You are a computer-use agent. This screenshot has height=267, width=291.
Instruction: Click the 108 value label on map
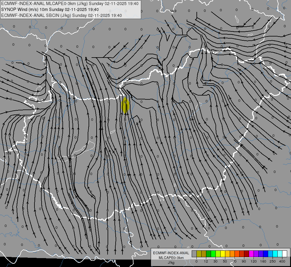[9, 153]
